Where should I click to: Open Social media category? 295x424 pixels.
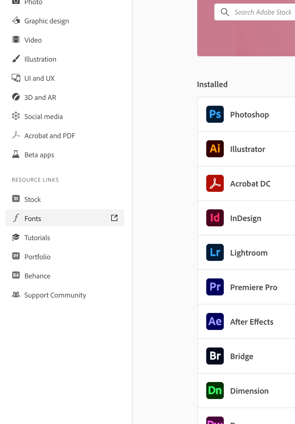click(x=65, y=116)
